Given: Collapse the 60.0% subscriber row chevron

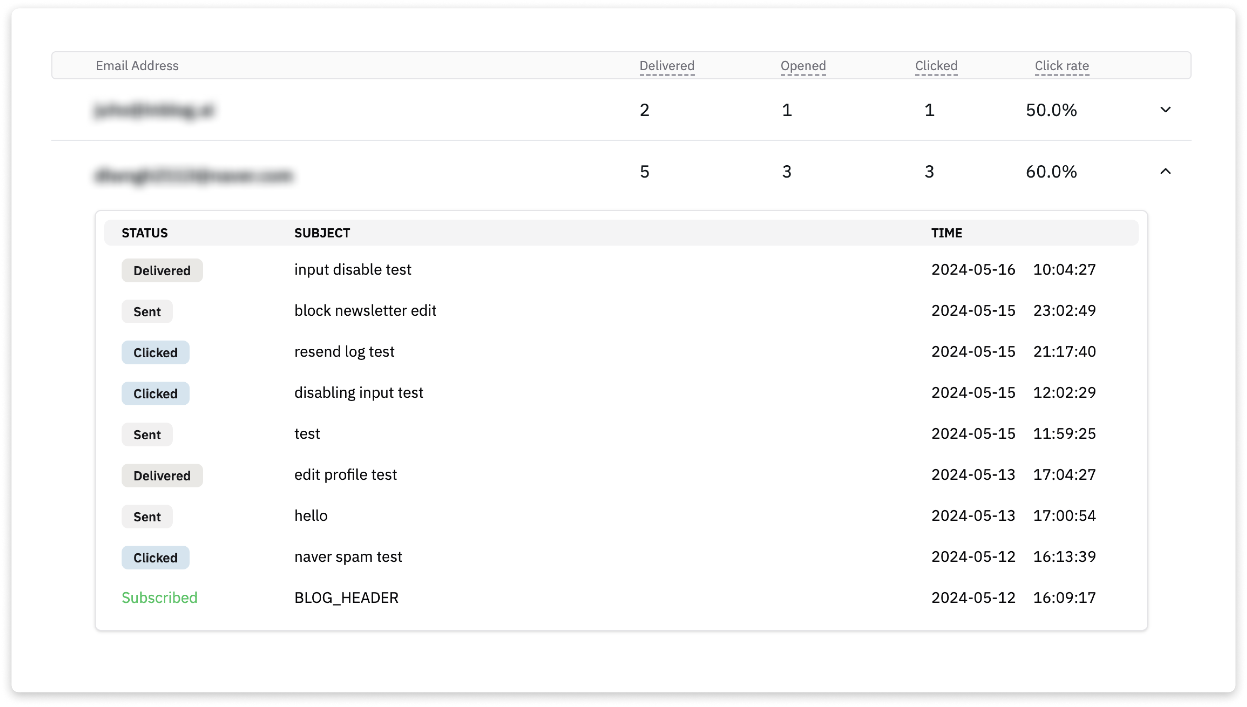Looking at the screenshot, I should coord(1165,172).
